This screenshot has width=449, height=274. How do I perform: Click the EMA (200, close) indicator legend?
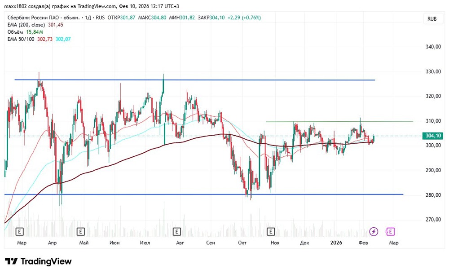coord(26,25)
